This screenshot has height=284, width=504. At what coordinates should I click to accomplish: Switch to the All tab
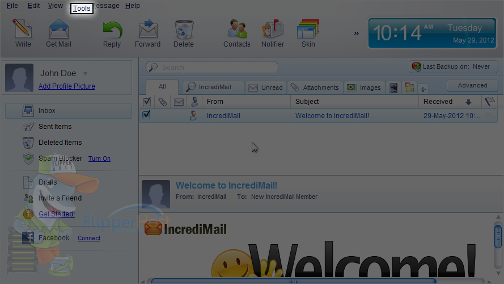162,86
